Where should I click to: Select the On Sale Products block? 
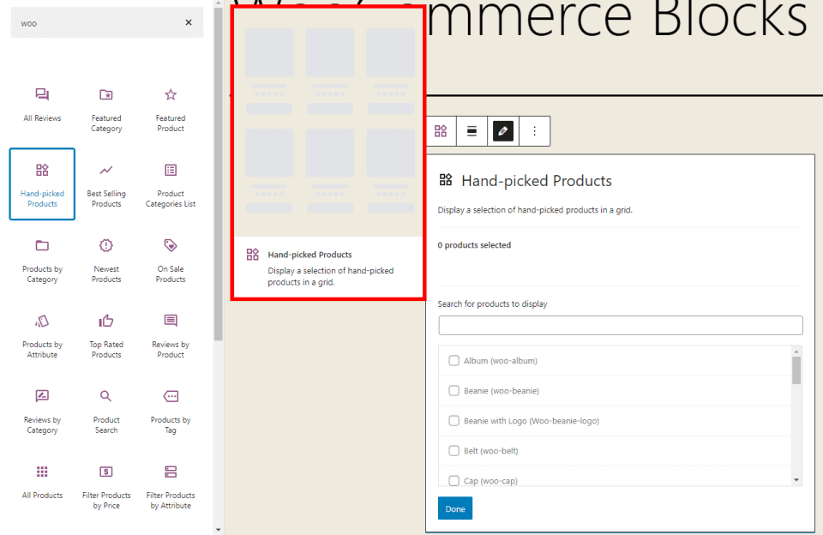[170, 257]
